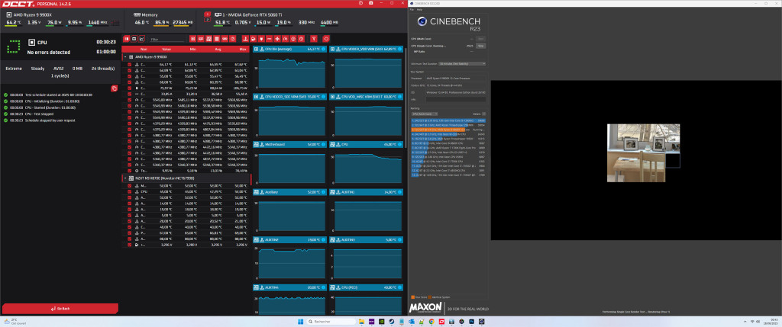Uncheck the sensor row showing 33,85 A
This screenshot has height=327, width=782.
[x=130, y=93]
